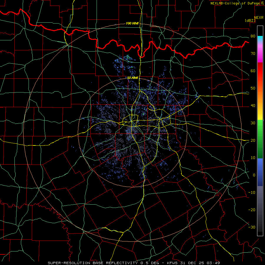
Task: Click the [dBZ] units label
Action: tap(250, 20)
